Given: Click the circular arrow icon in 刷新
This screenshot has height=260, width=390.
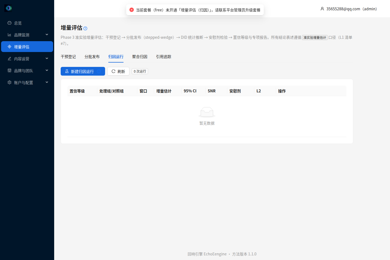Looking at the screenshot, I should [x=113, y=71].
